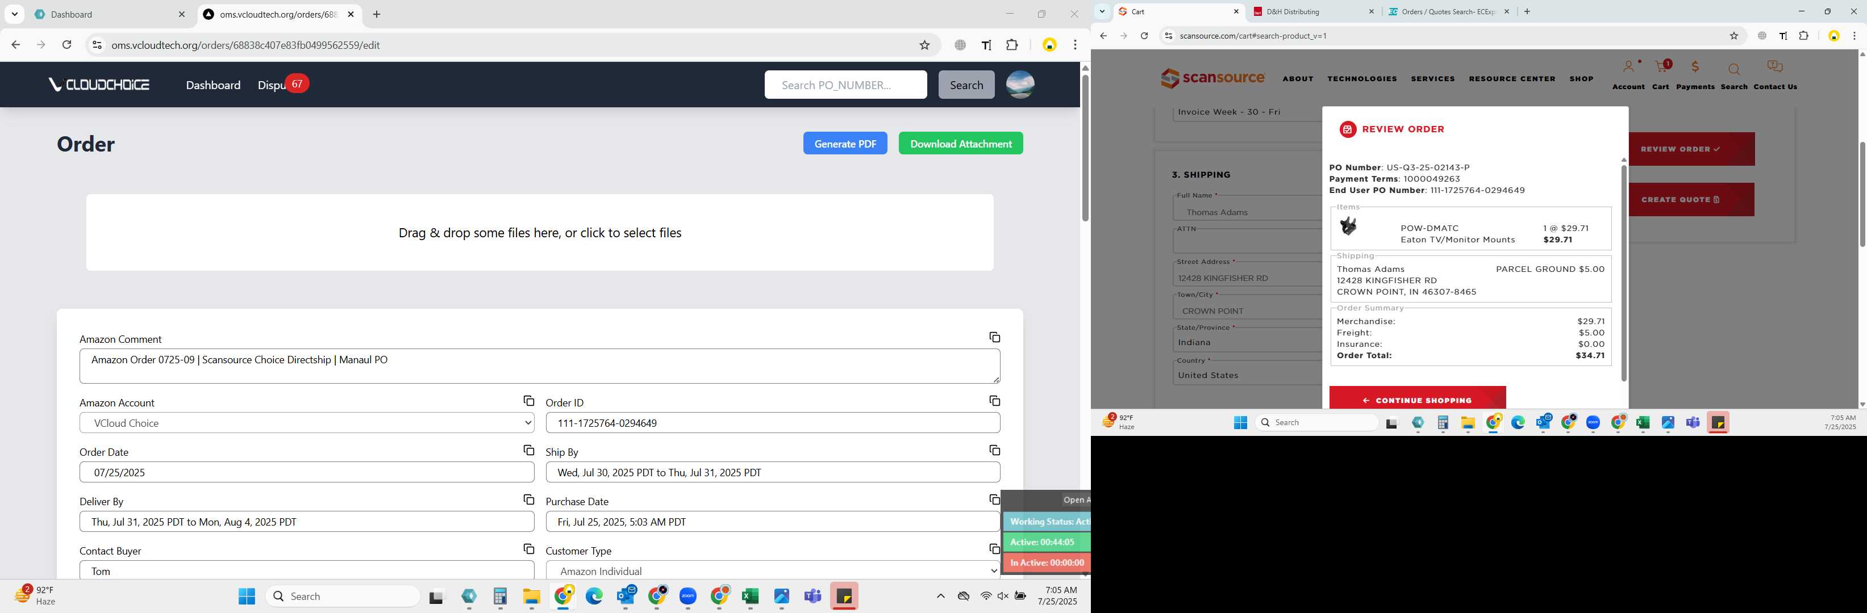The width and height of the screenshot is (1867, 613).
Task: Click the Download Attachment button
Action: pos(960,143)
